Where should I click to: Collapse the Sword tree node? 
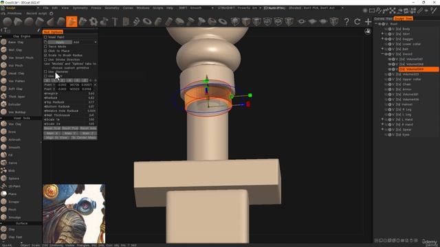tap(382, 54)
